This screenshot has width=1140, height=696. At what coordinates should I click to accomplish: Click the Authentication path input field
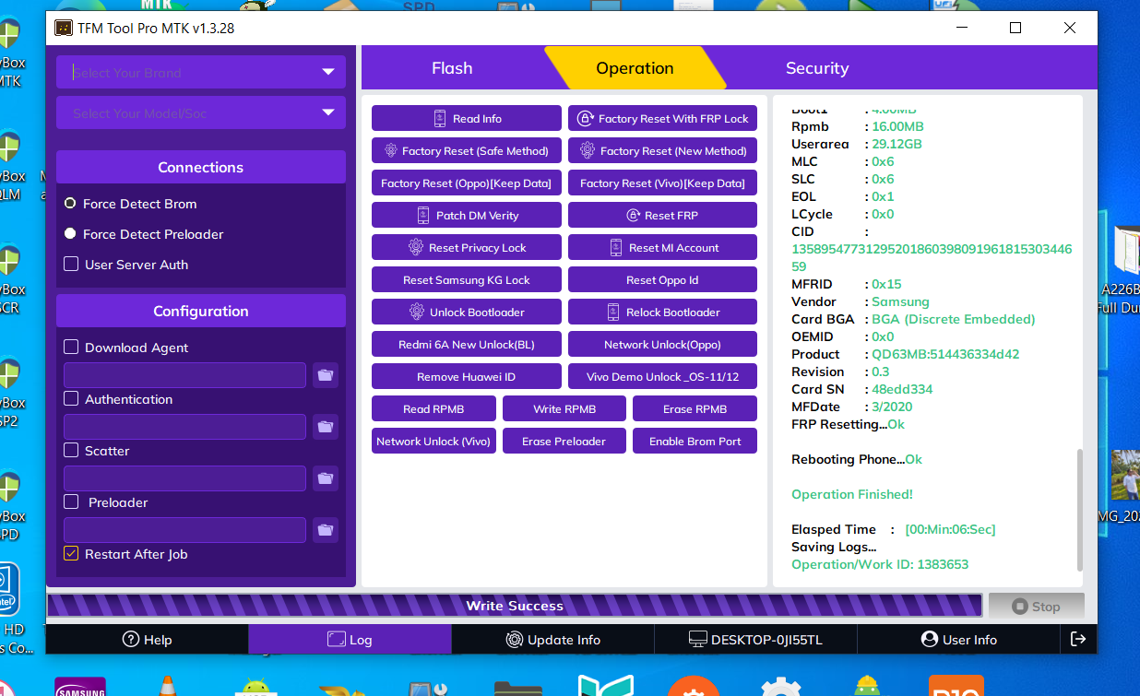coord(184,427)
